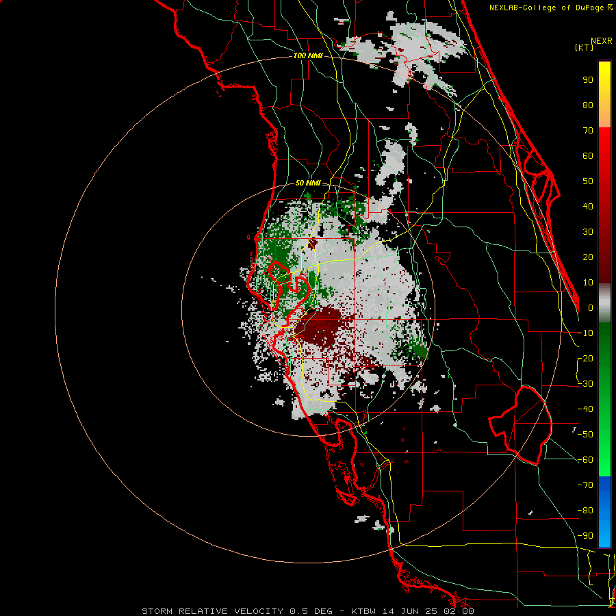Pick the positive 30 scale value
The width and height of the screenshot is (616, 616).
pyautogui.click(x=588, y=232)
